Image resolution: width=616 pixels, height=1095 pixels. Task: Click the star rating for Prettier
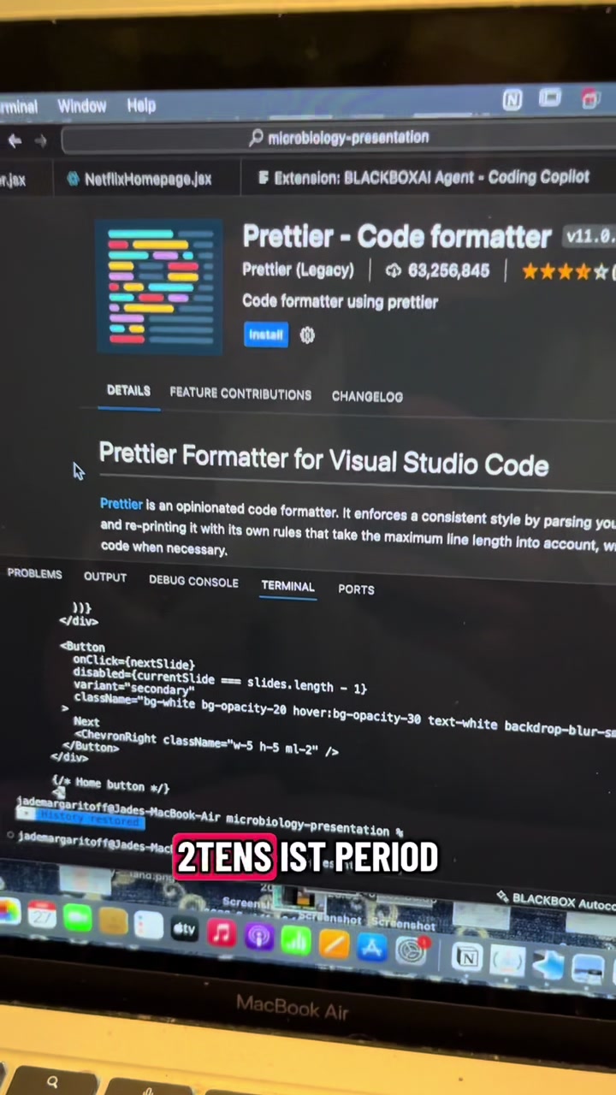(566, 272)
